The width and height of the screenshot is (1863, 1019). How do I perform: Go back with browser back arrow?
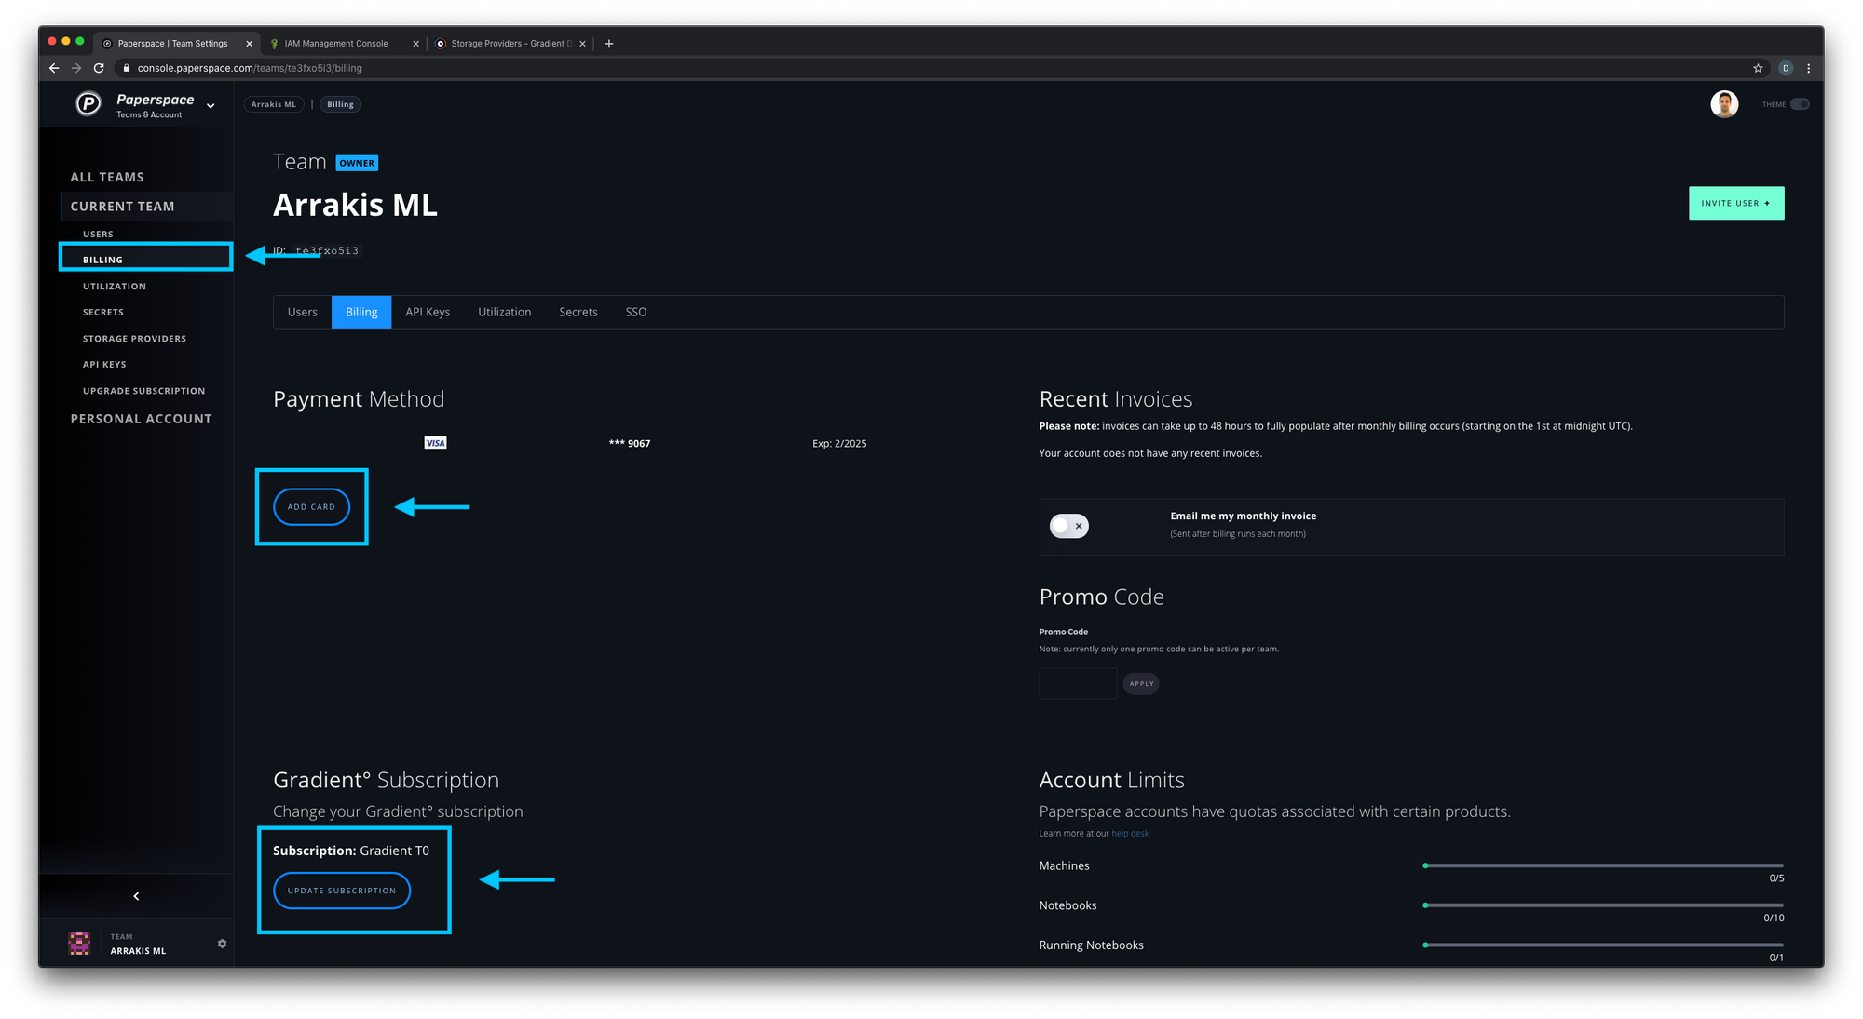tap(54, 68)
